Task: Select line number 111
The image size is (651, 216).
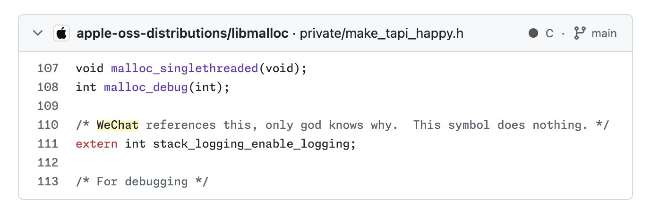Action: coord(47,144)
